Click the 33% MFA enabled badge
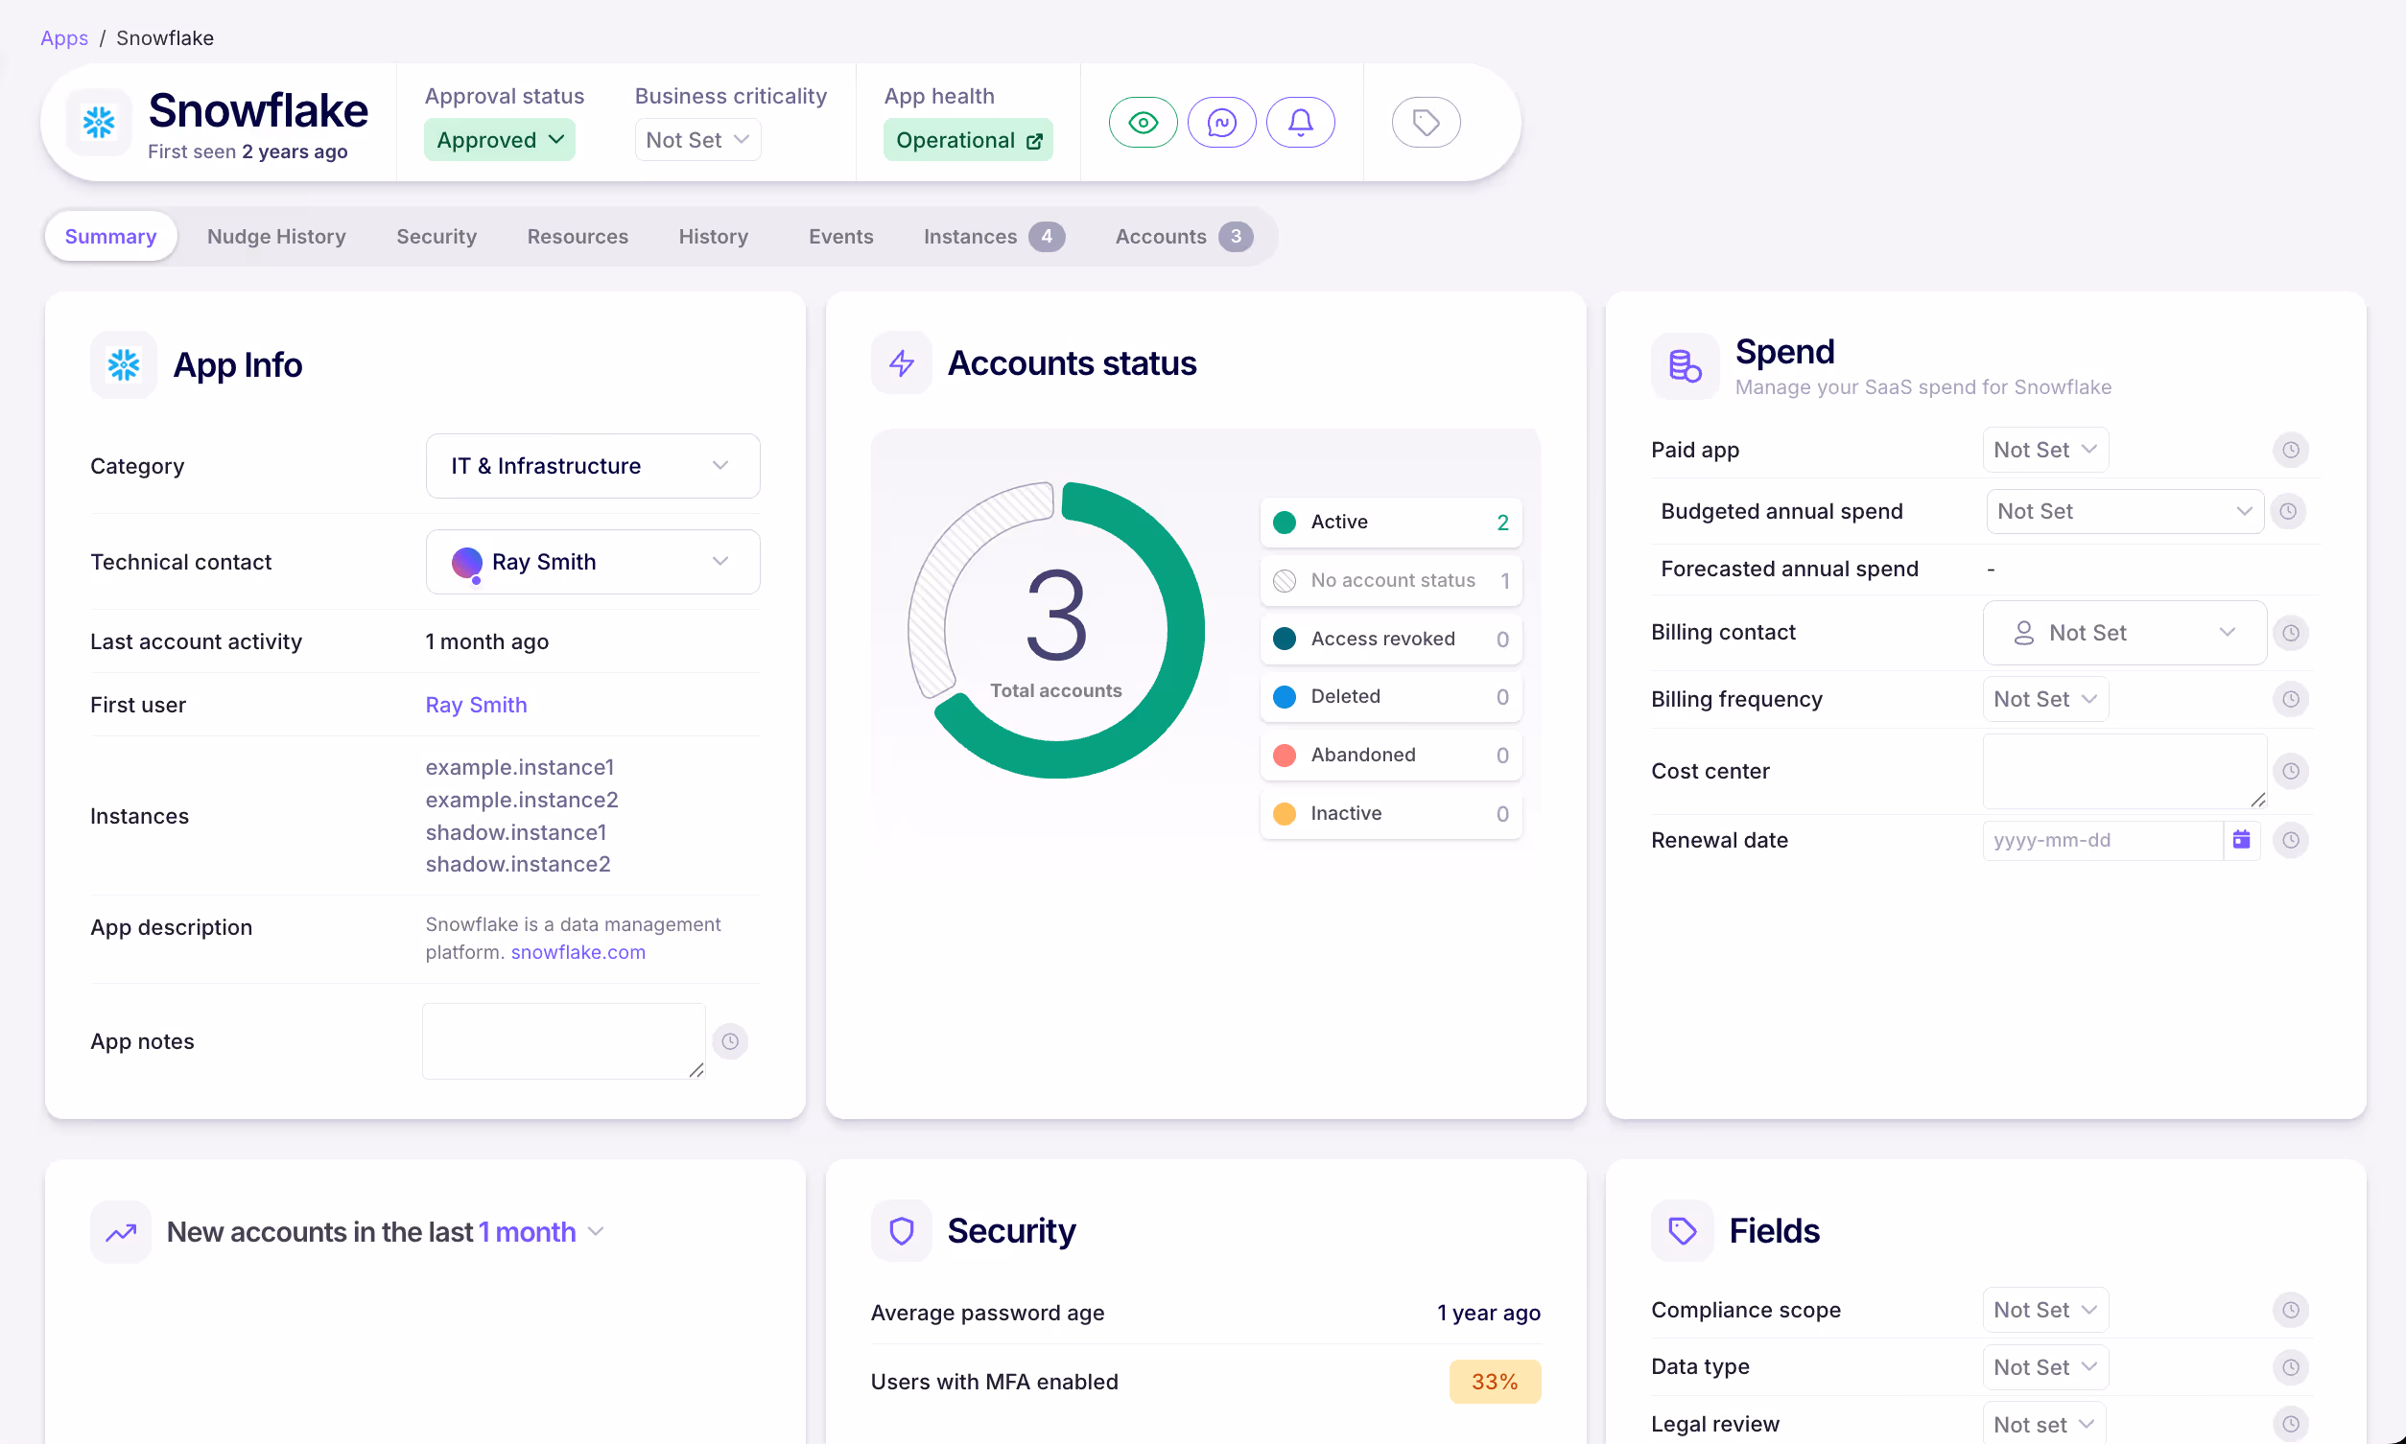 1495,1382
